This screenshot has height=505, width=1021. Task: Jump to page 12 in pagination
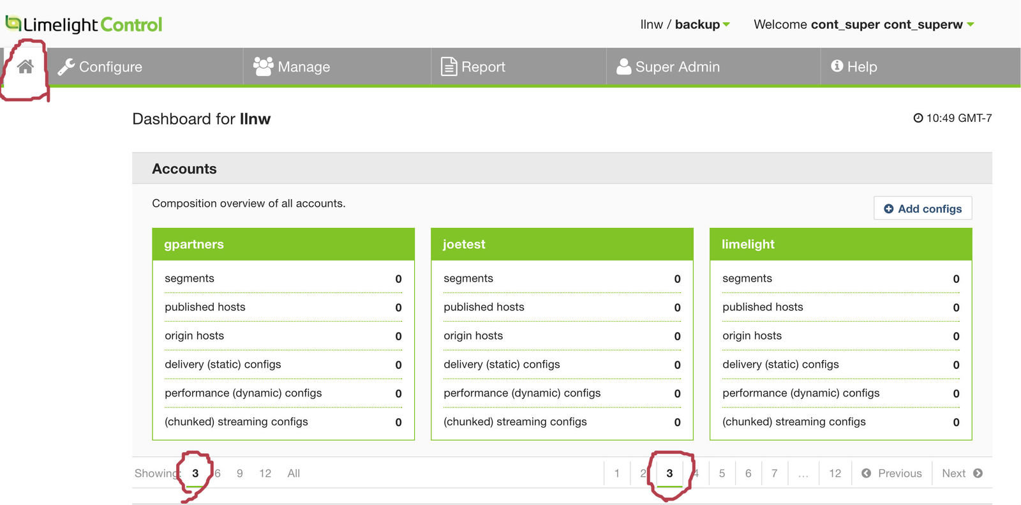(x=835, y=473)
